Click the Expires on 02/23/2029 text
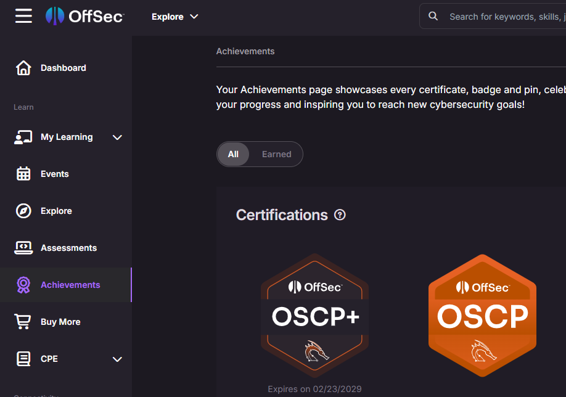Screen dimensions: 566x397 315,389
